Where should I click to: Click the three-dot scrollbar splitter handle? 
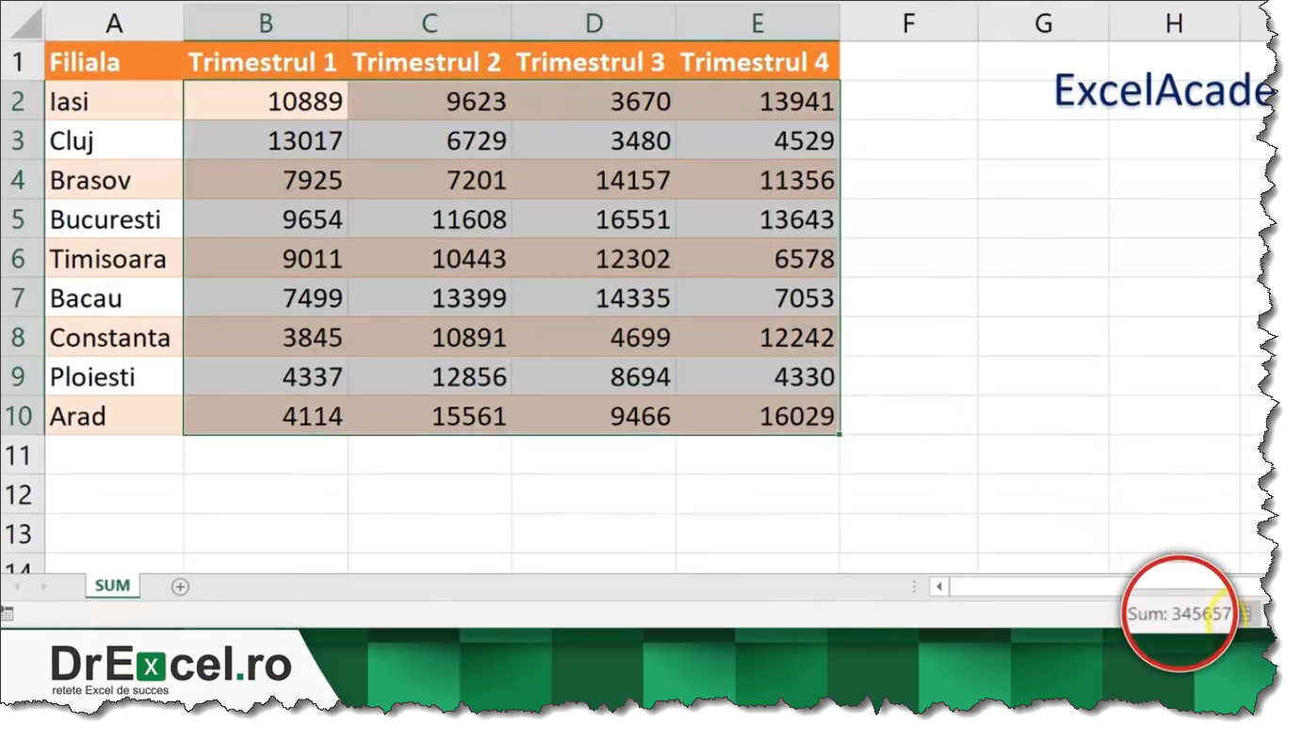pos(914,586)
